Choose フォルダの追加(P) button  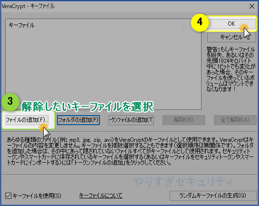pos(78,120)
